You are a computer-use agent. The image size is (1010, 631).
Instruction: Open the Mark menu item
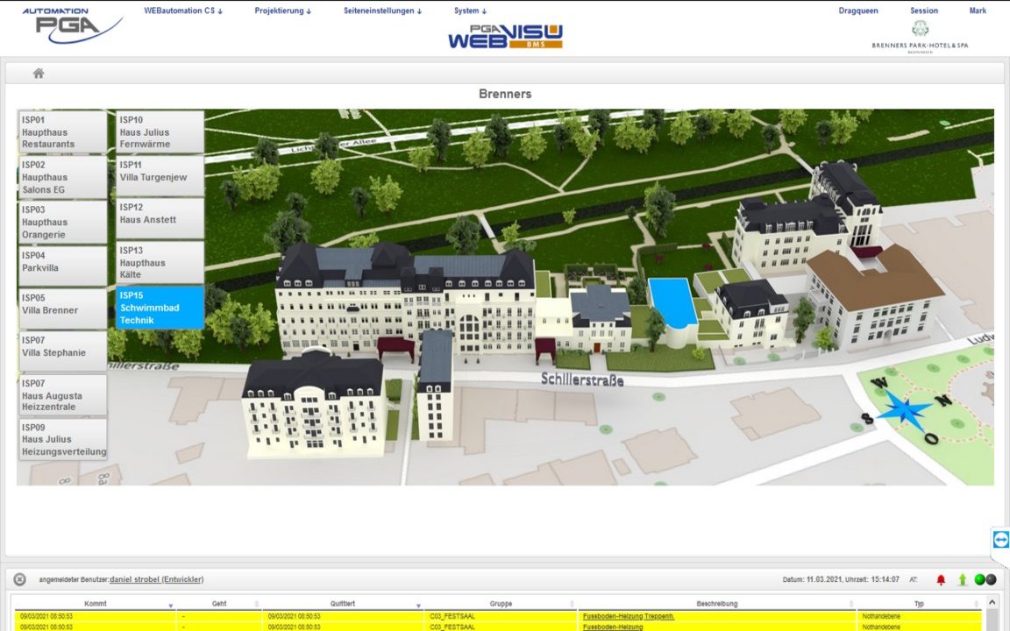click(x=978, y=11)
